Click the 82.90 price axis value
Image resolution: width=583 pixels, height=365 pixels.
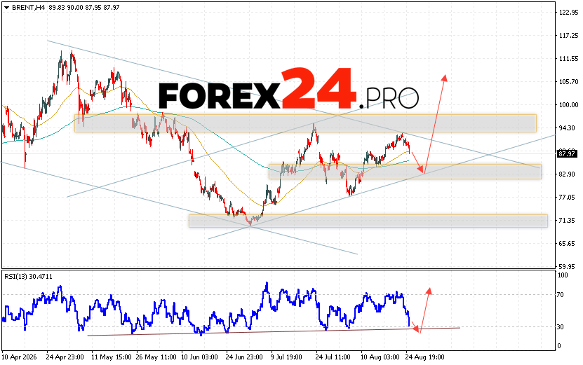coord(567,174)
